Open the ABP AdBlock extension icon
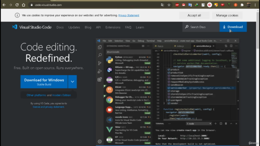The height and width of the screenshot is (146, 260). coord(177,5)
